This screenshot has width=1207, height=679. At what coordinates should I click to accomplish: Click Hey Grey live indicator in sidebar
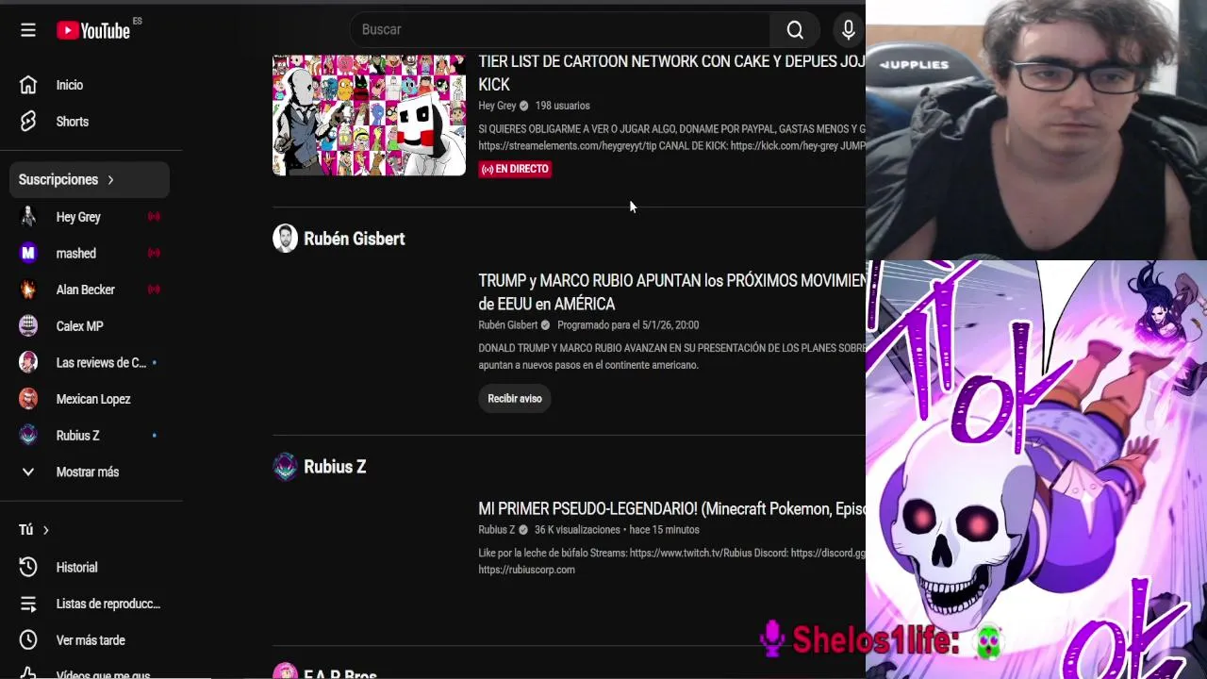point(154,217)
